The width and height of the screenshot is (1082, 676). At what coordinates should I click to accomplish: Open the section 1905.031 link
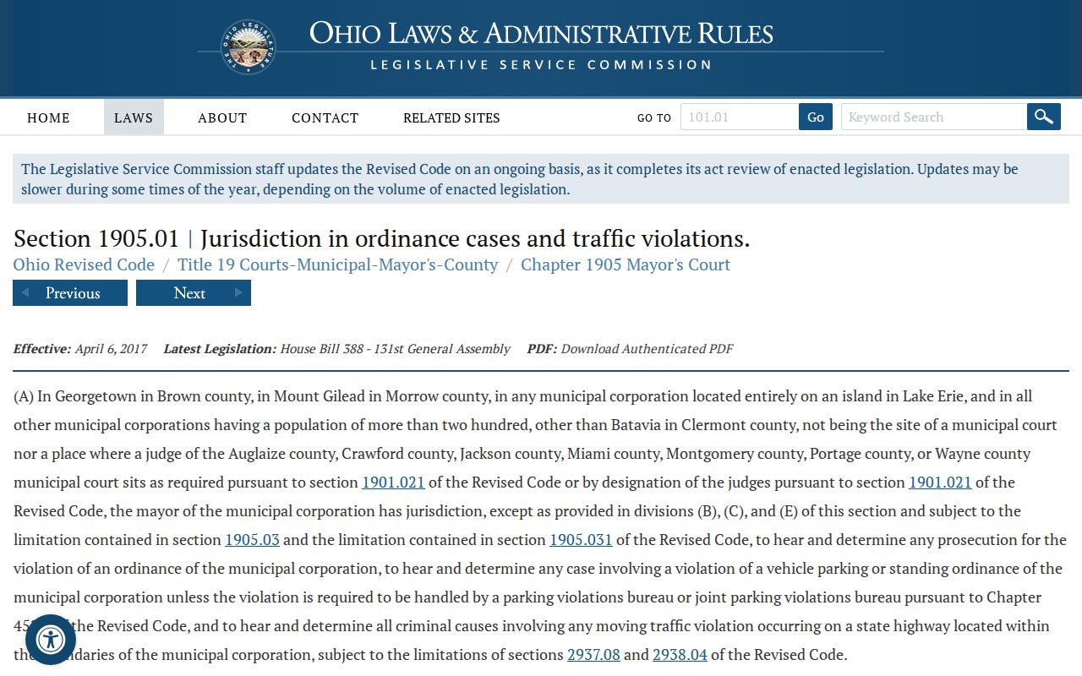(x=581, y=540)
